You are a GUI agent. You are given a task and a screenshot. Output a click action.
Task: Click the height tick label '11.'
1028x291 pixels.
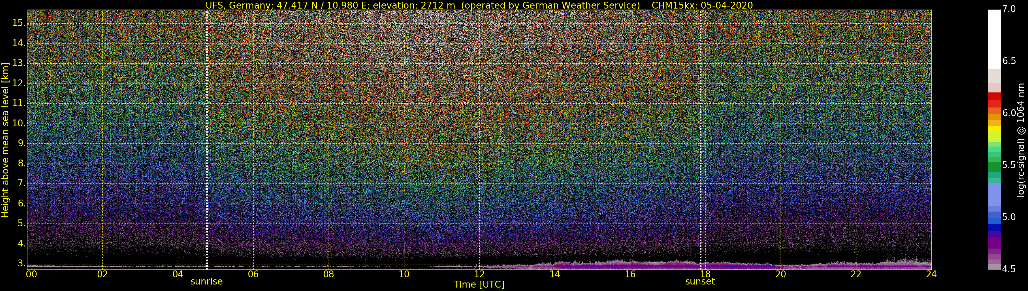click(19, 103)
